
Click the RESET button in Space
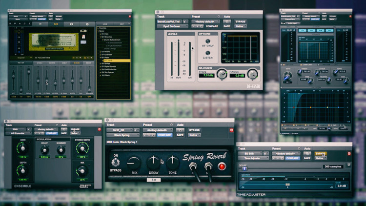click(x=21, y=63)
